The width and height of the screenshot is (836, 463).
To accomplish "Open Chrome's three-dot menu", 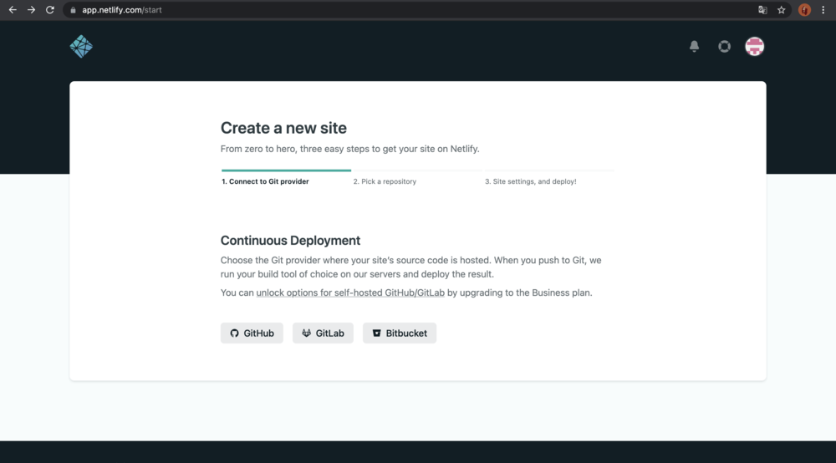I will (823, 10).
